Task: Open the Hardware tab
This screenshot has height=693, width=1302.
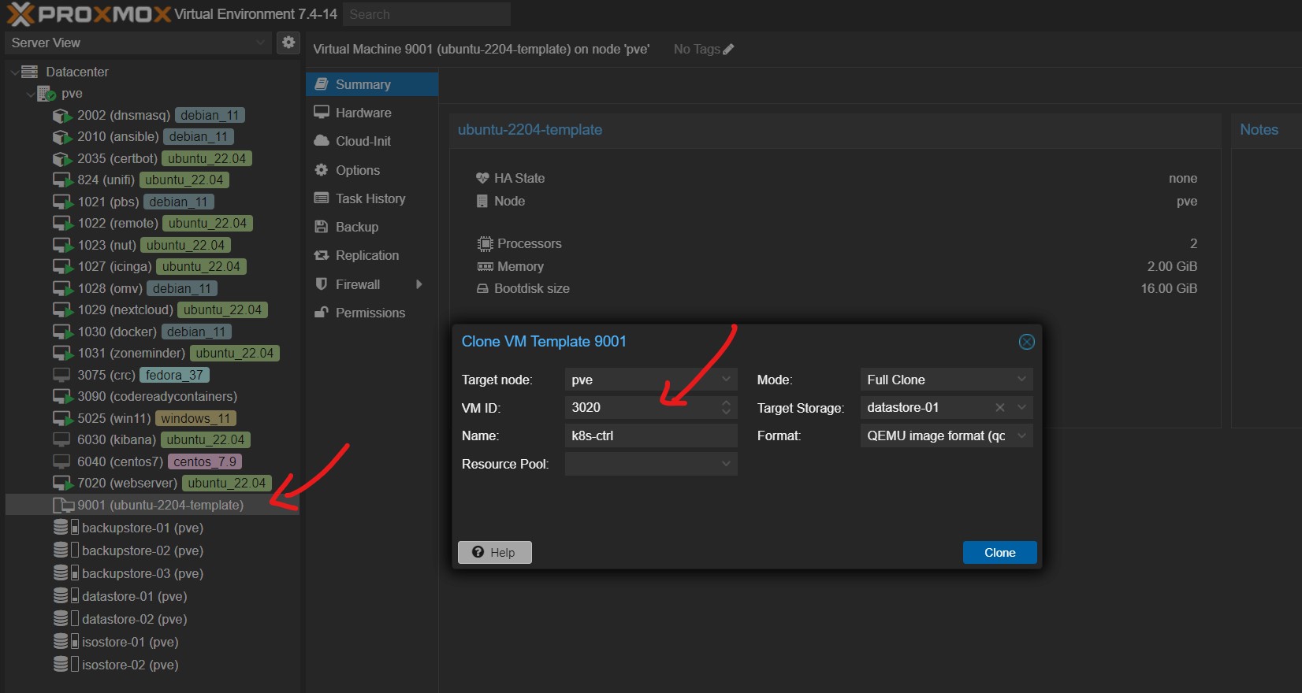Action: [363, 113]
